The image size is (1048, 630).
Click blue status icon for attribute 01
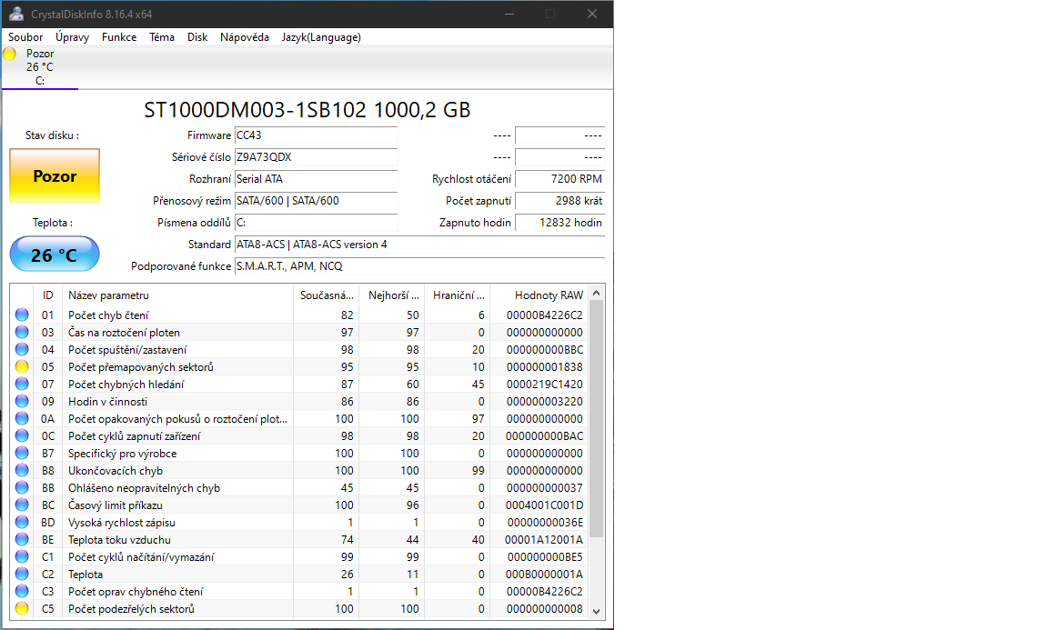click(x=22, y=315)
